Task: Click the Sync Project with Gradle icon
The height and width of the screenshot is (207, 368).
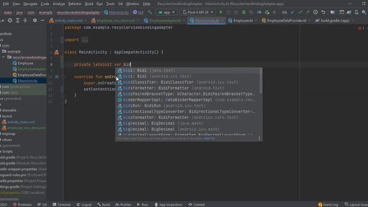Action: pyautogui.click(x=349, y=12)
